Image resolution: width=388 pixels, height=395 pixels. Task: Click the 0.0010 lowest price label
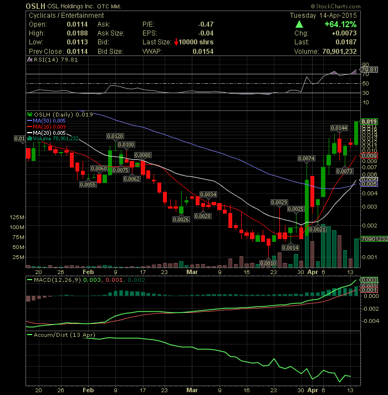coord(268,264)
